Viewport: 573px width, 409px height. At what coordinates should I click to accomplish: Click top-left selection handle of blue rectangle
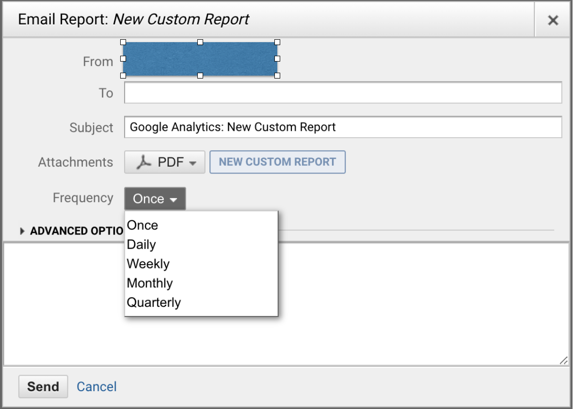(x=123, y=42)
